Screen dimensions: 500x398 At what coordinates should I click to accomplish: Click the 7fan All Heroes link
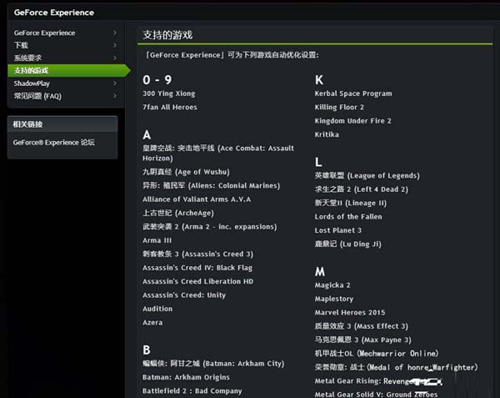point(170,108)
